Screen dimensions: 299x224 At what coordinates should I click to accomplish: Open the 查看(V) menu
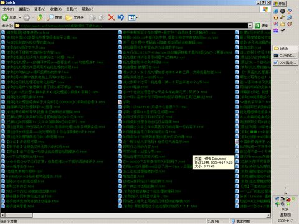[40, 9]
